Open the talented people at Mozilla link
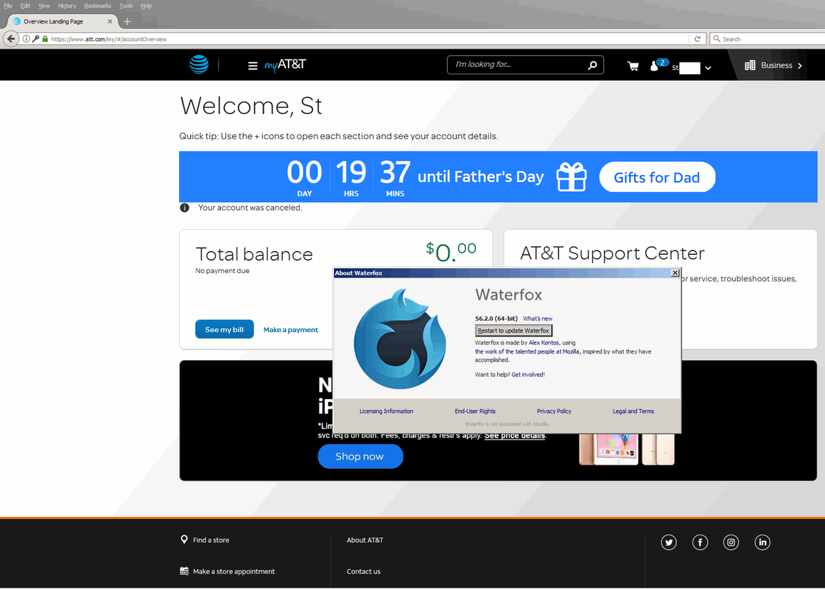This screenshot has height=589, width=825. (527, 352)
